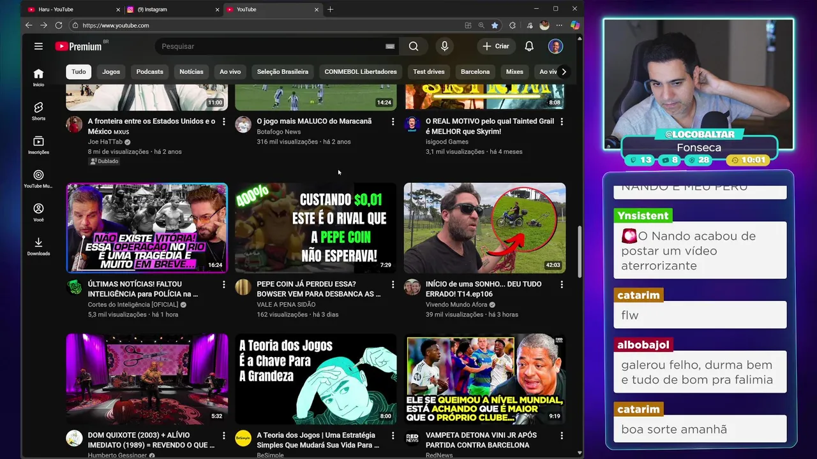This screenshot has width=817, height=459.
Task: Toggle the favorite star for this page
Action: pyautogui.click(x=495, y=25)
